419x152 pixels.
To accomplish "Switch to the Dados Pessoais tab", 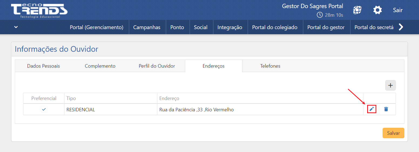I will (43, 66).
